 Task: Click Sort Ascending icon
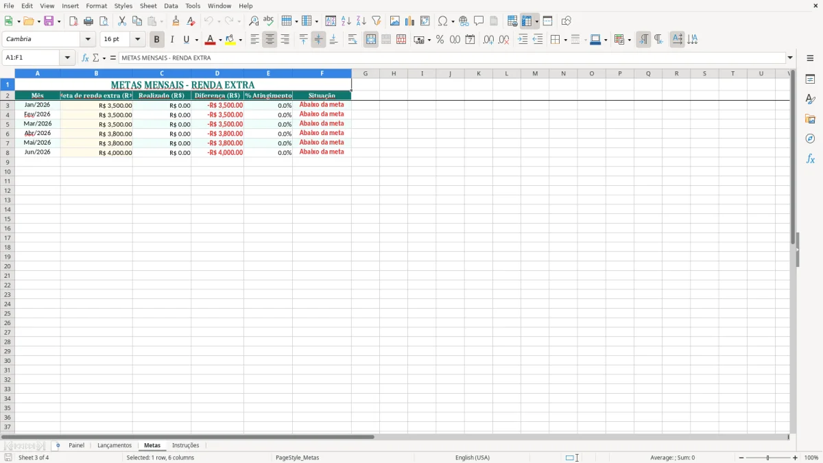(346, 21)
